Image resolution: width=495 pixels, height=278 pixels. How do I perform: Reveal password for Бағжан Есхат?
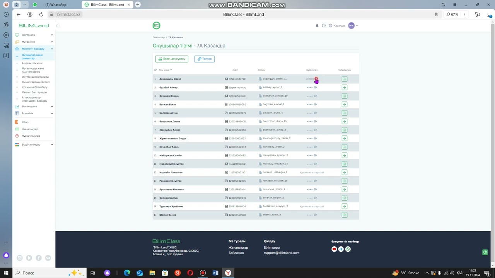(x=315, y=104)
